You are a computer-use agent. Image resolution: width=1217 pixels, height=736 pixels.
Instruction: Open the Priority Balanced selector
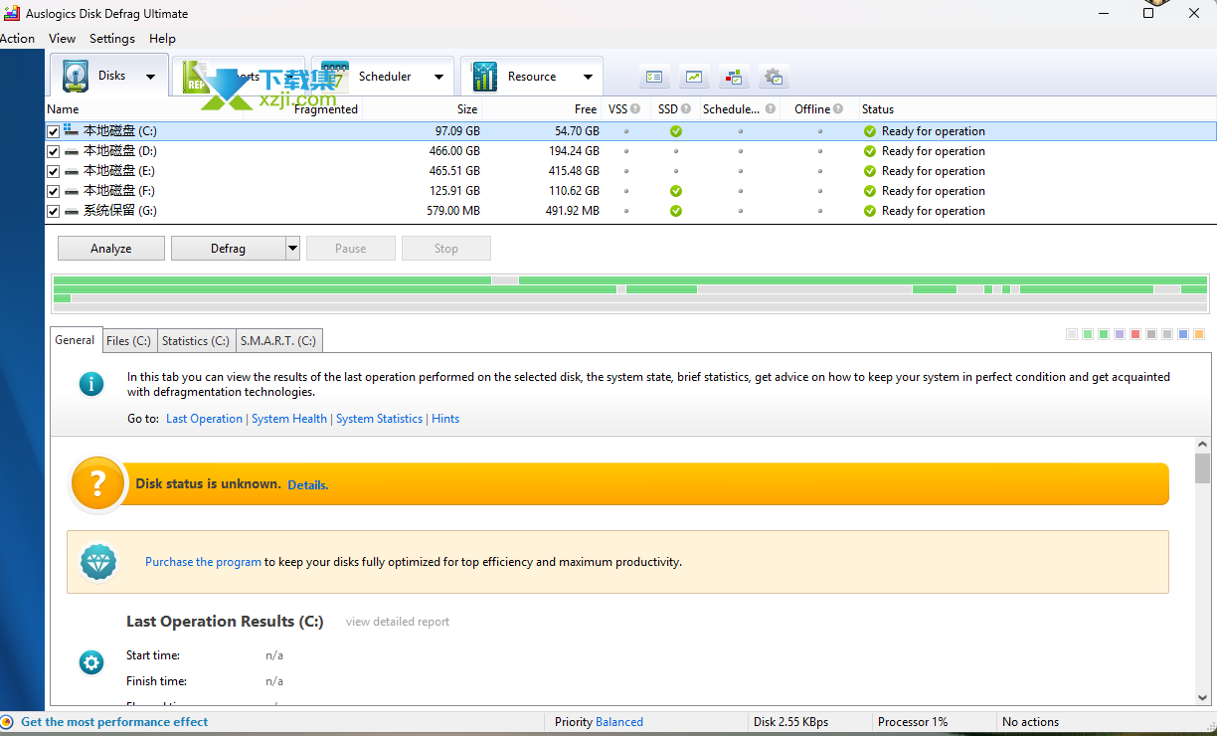619,722
